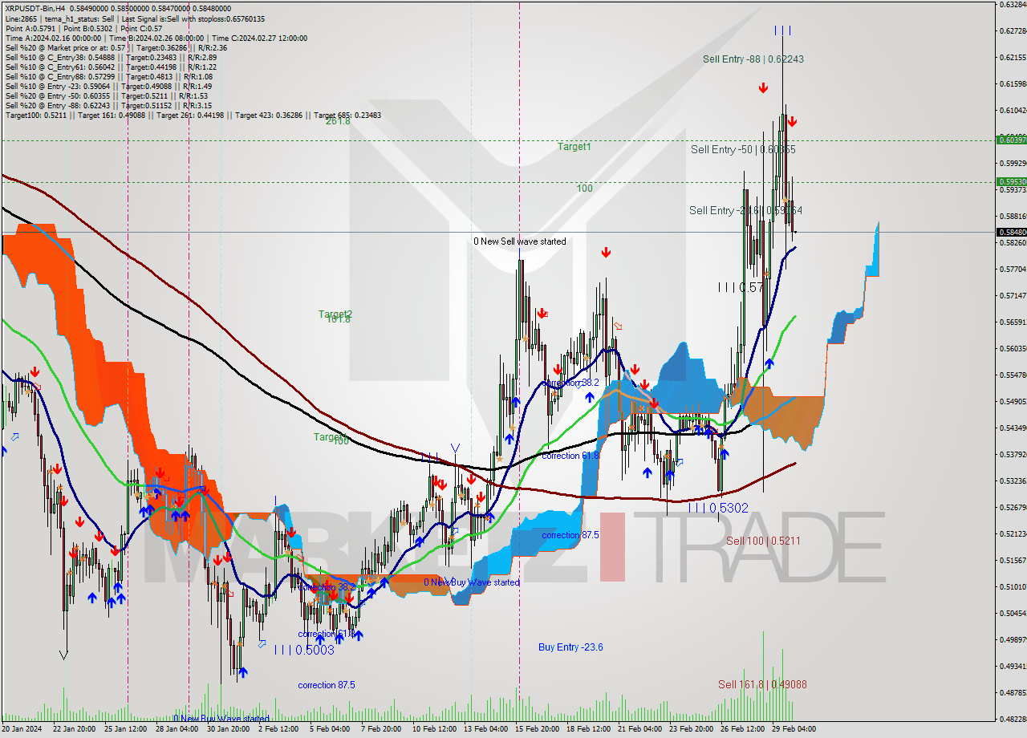
Task: Click the 'Sell %10 @ C_Entry61: 0.56042' line
Action: (111, 66)
